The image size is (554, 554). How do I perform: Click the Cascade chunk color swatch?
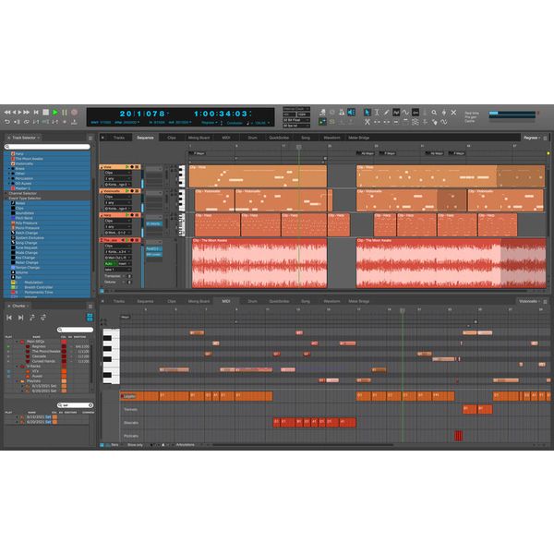64,355
